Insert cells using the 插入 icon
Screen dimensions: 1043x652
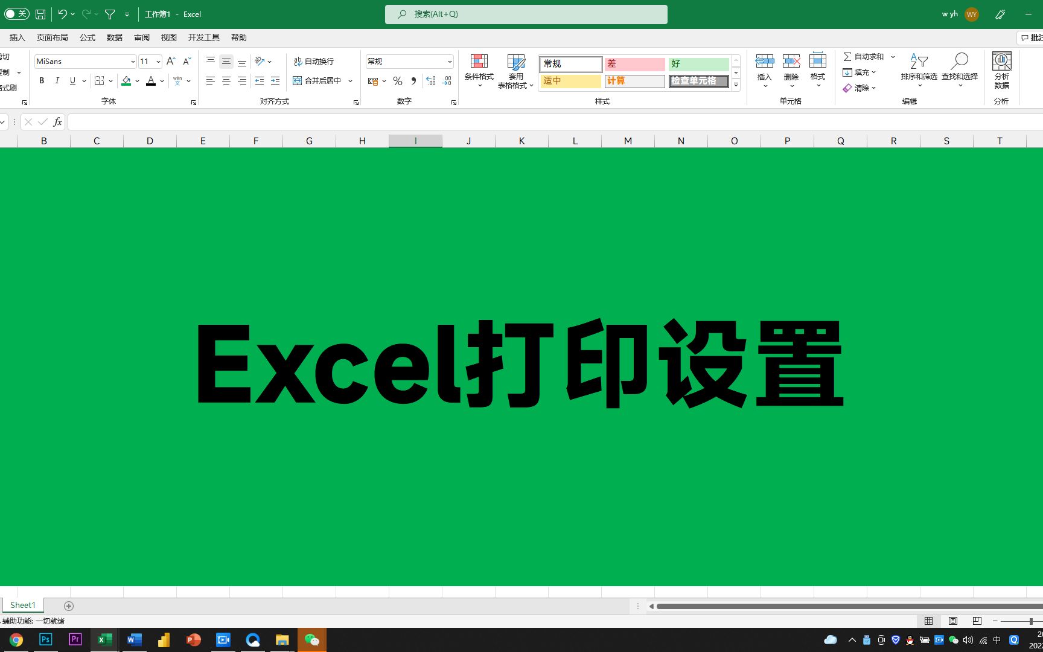pos(765,66)
